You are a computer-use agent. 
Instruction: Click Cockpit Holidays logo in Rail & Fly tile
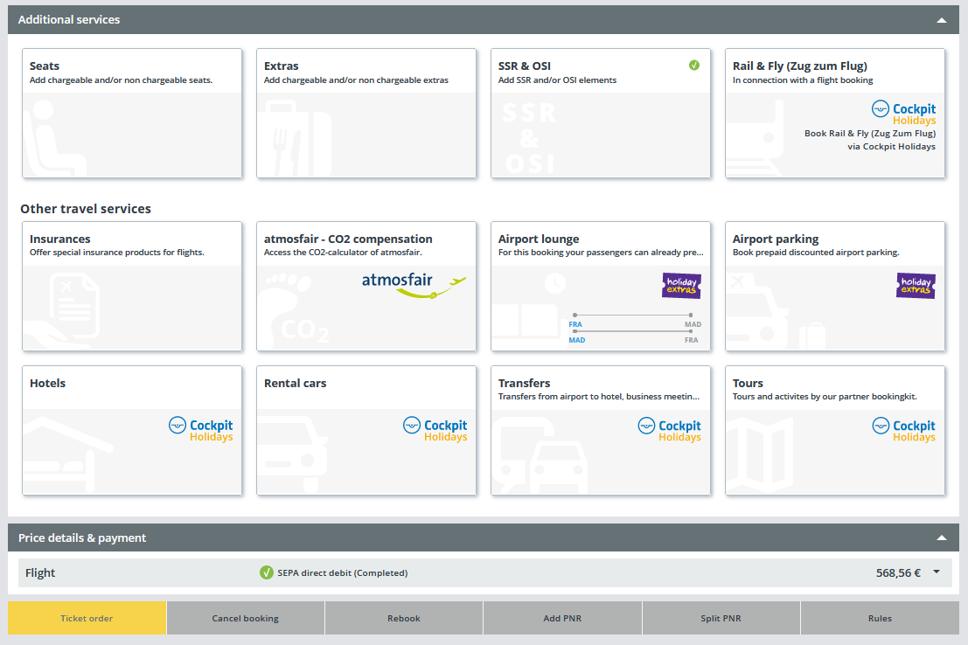[x=904, y=113]
